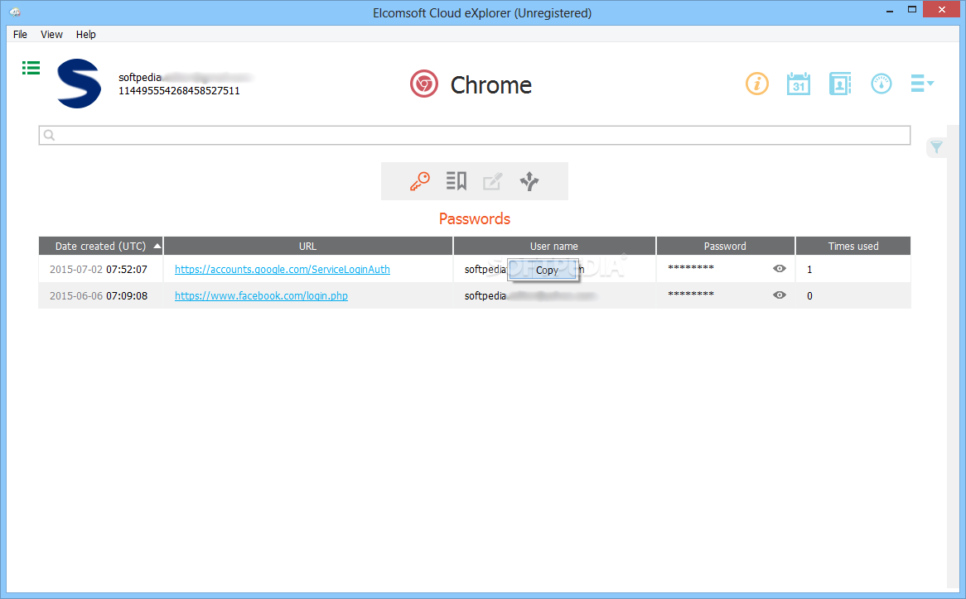The image size is (966, 599).
Task: Open the user info icon
Action: 757,84
